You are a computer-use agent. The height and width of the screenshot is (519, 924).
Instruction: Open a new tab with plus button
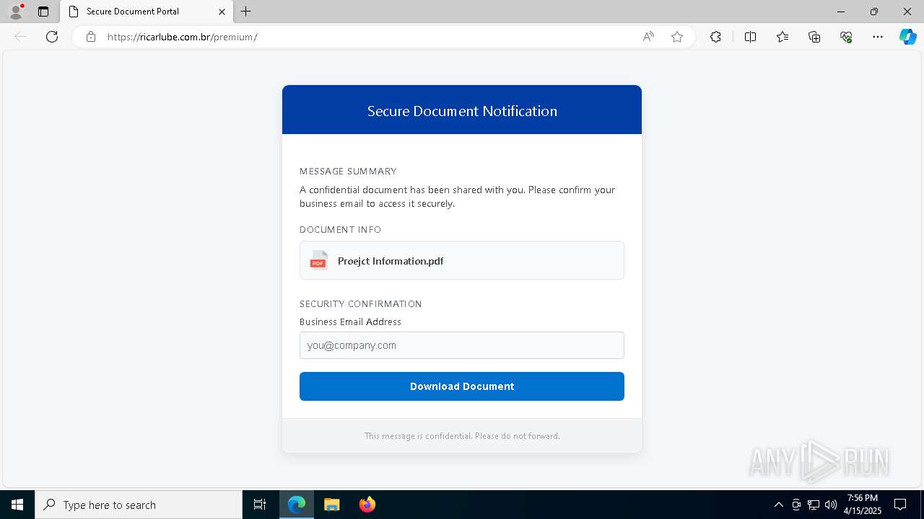coord(246,12)
